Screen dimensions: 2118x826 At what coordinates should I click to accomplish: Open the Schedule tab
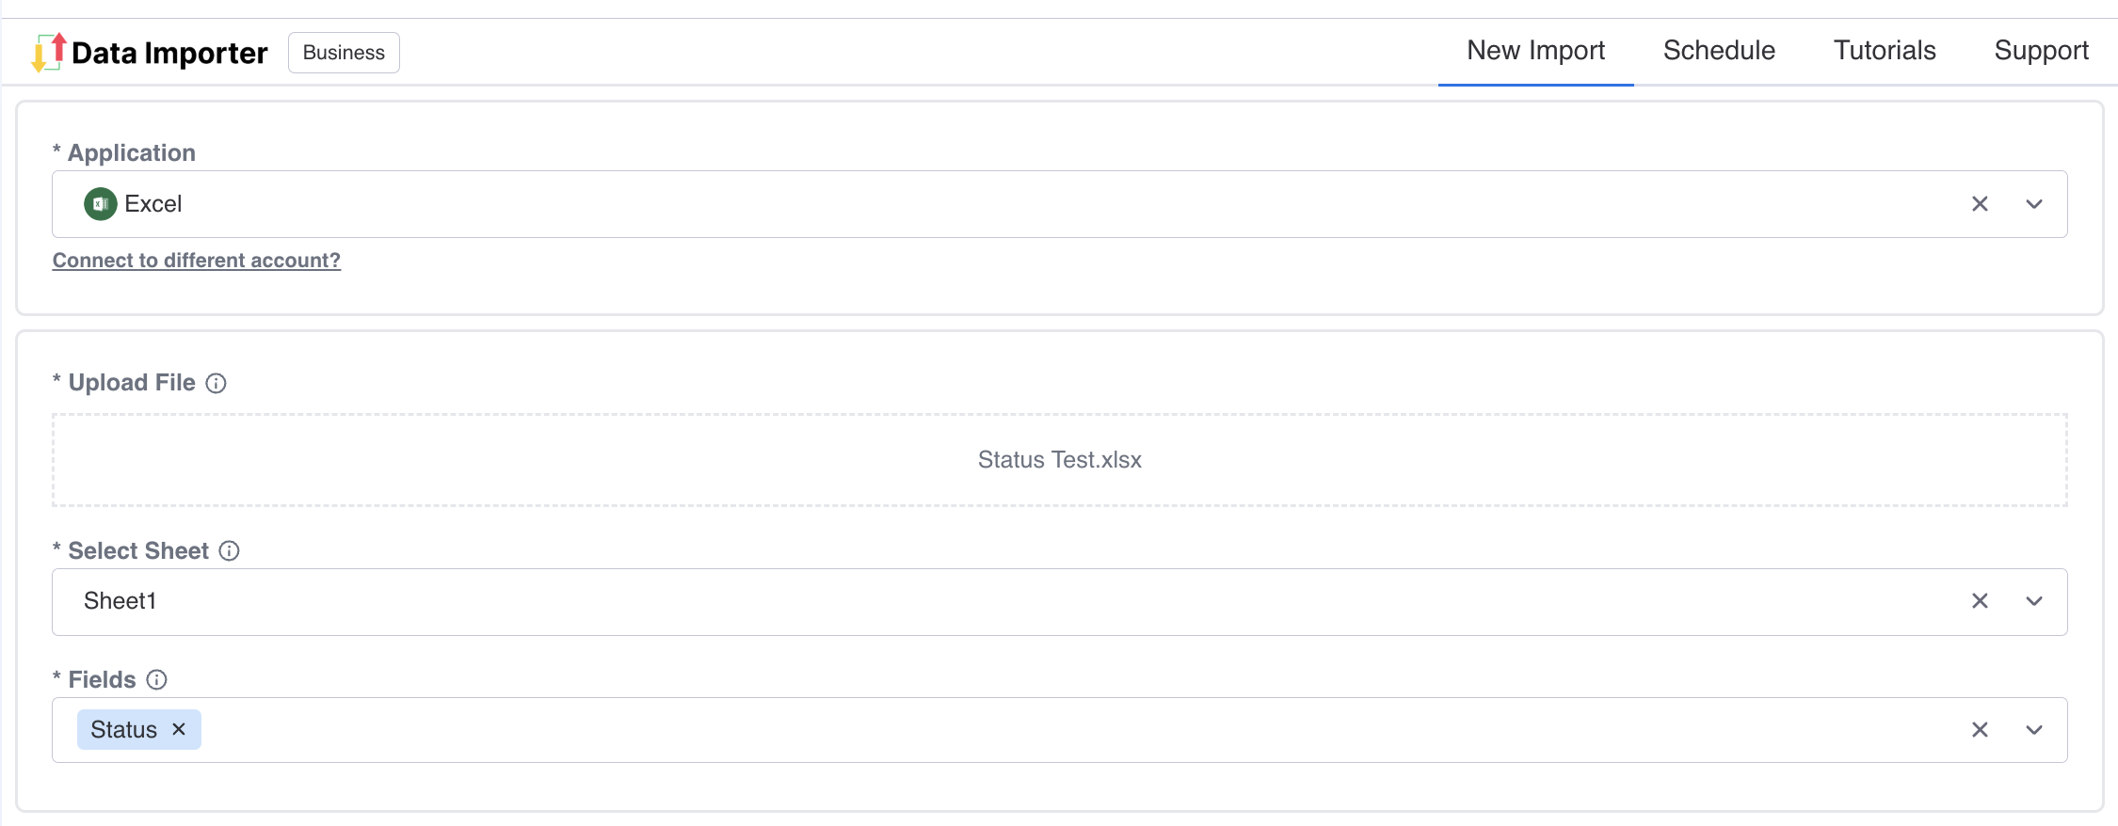pos(1718,51)
